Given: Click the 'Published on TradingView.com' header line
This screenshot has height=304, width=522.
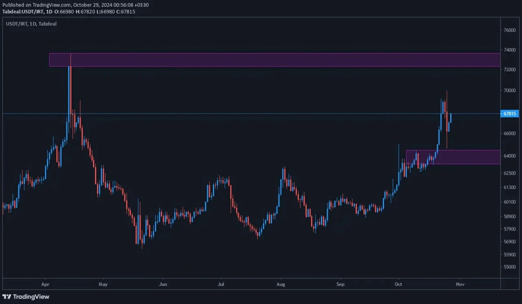Looking at the screenshot, I should (x=75, y=5).
